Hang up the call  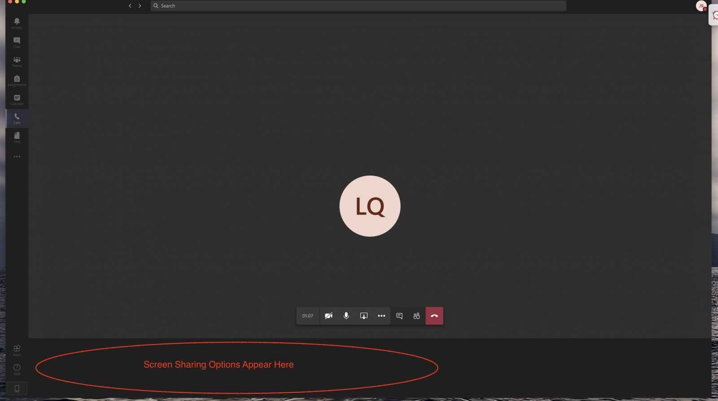click(434, 316)
